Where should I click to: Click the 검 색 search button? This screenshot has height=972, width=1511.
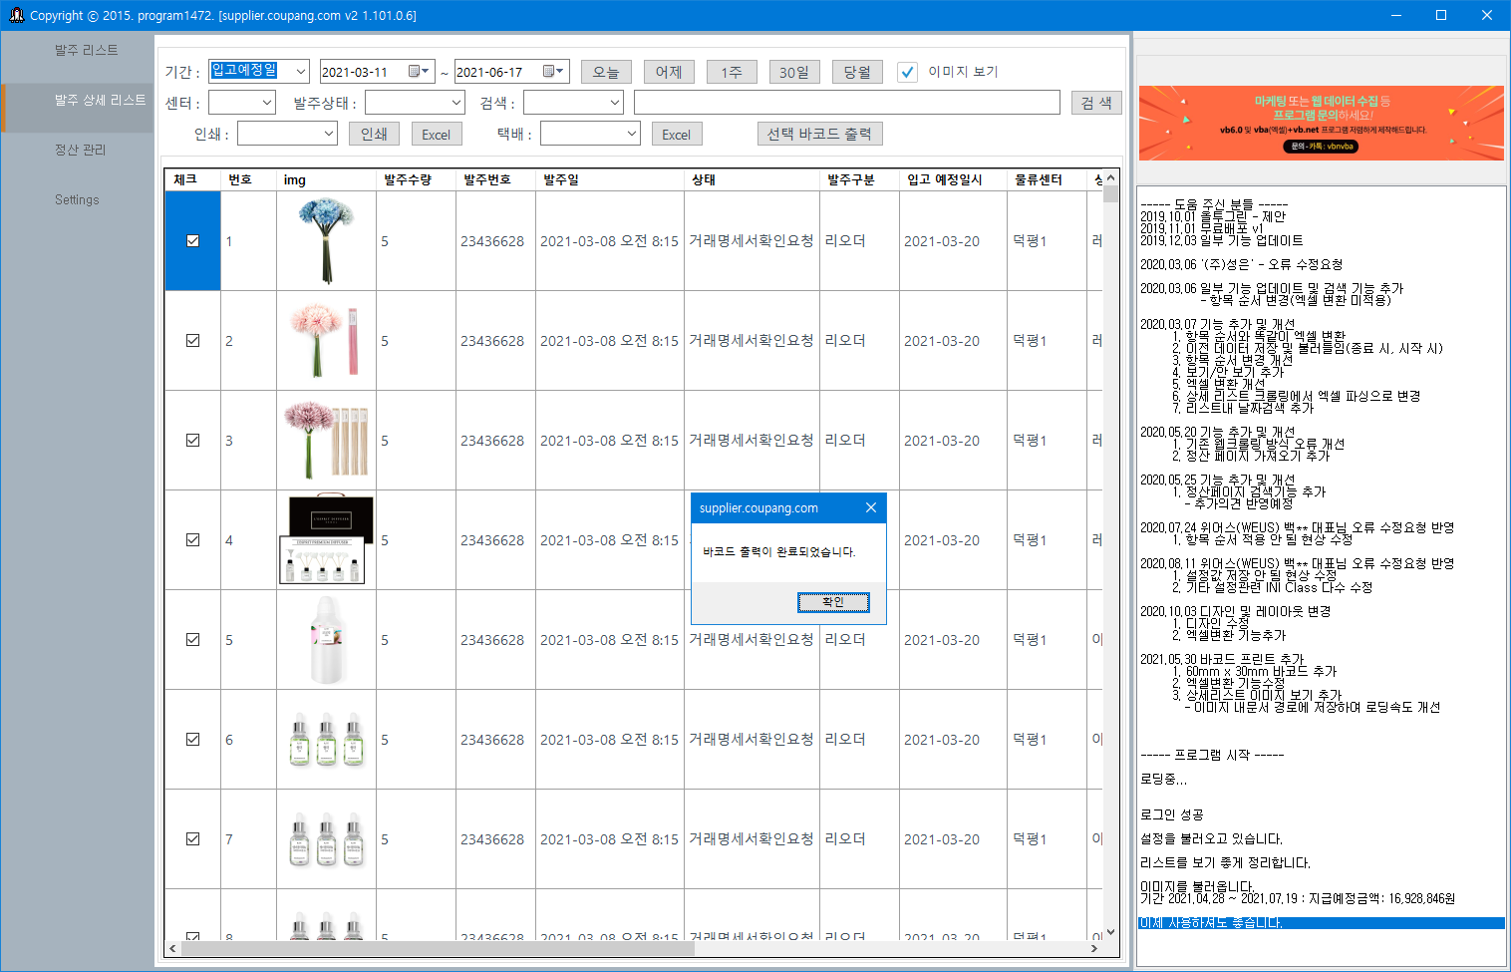coord(1095,102)
